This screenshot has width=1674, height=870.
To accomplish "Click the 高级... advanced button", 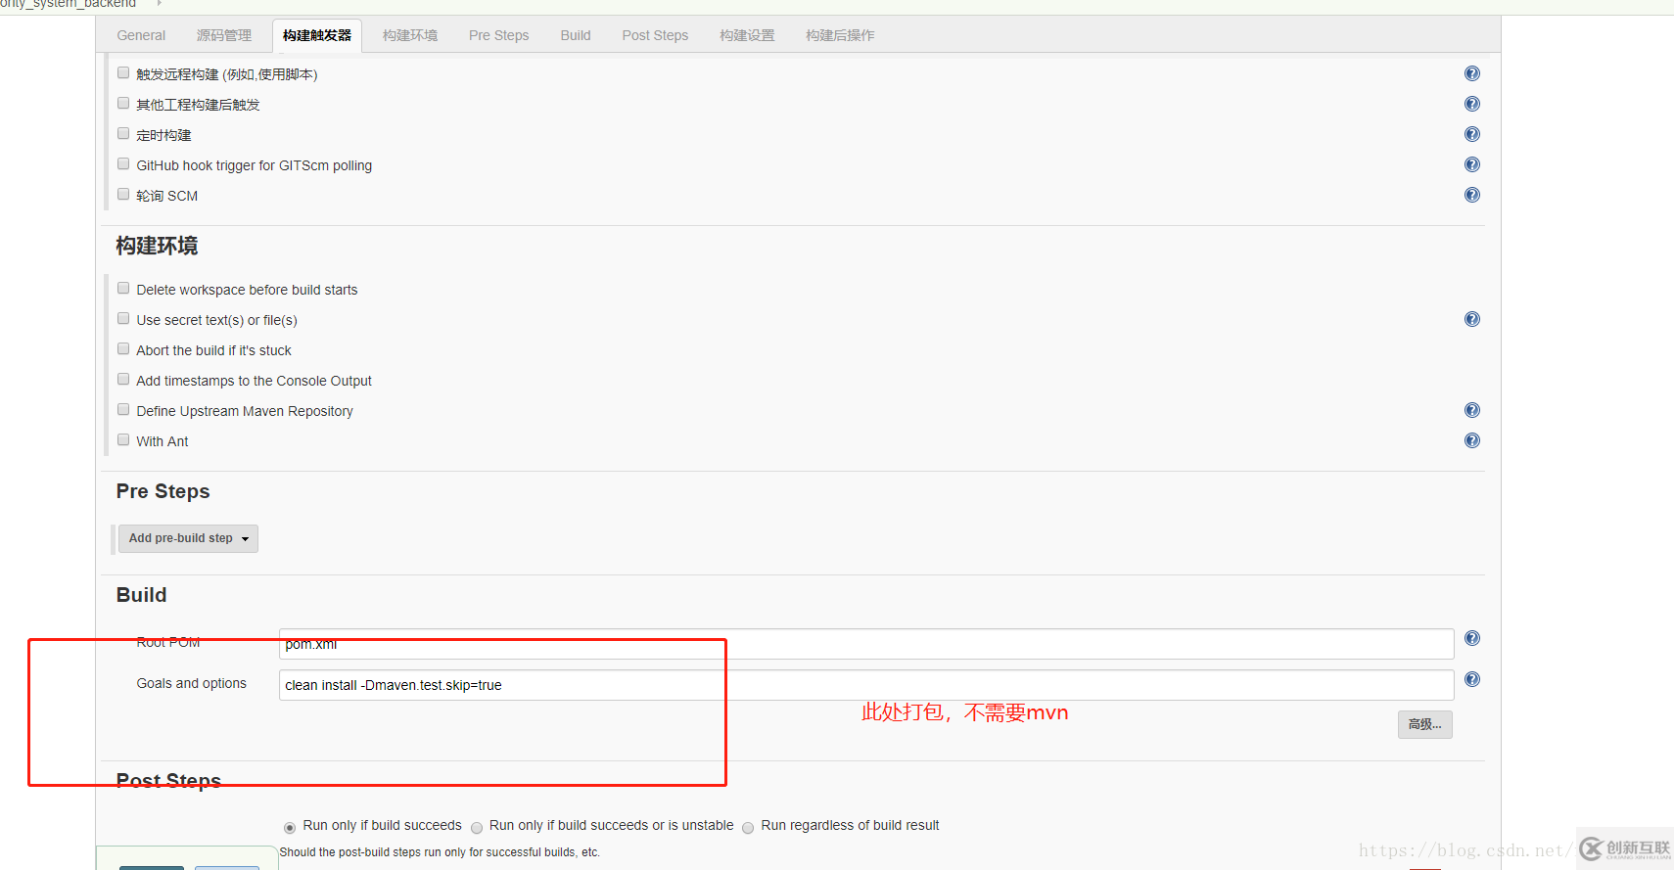I will coord(1424,724).
